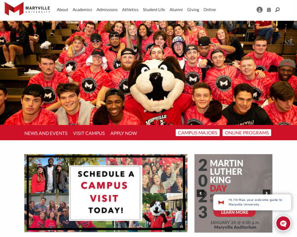This screenshot has width=297, height=237.
Task: Click the Visit Campus link
Action: pos(89,133)
